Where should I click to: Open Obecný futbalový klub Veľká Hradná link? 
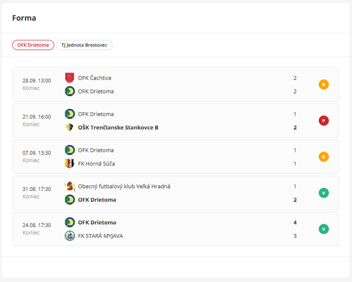(x=124, y=186)
